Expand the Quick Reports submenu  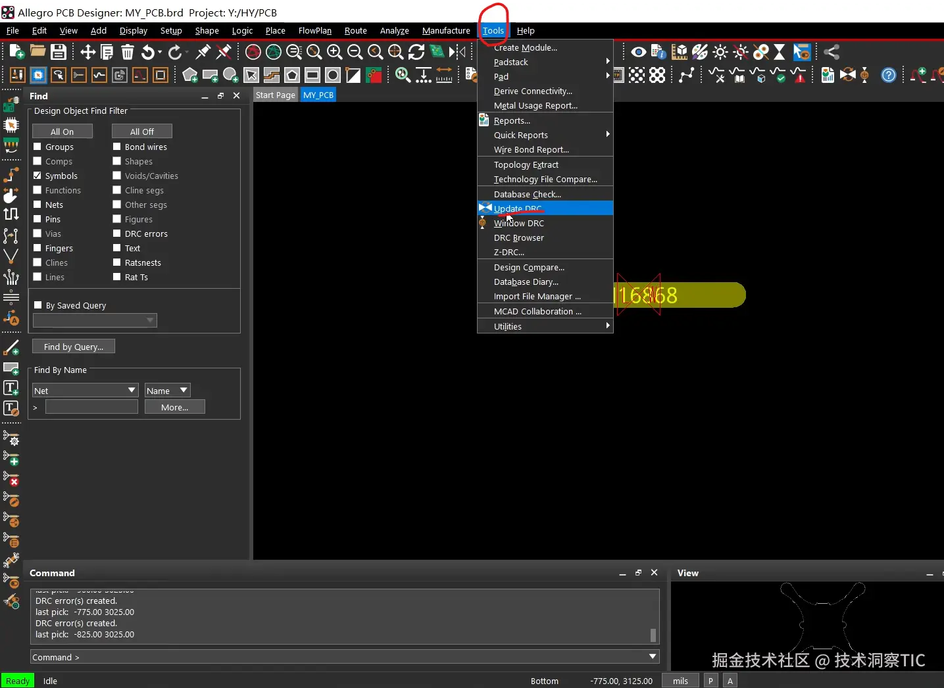pos(545,135)
